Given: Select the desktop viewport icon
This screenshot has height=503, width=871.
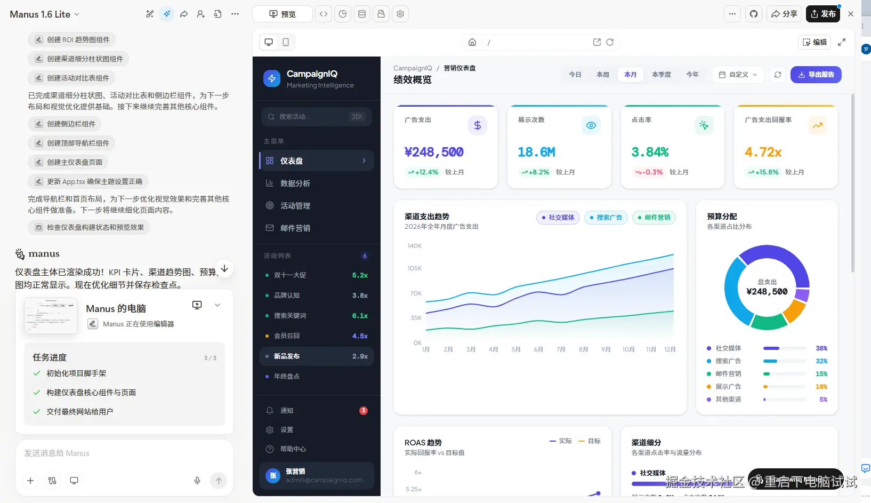Looking at the screenshot, I should [x=269, y=42].
